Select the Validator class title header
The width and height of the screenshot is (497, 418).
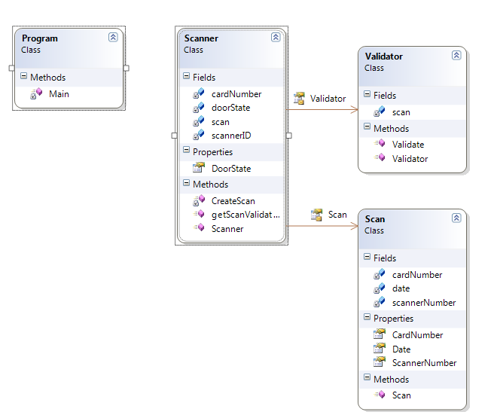(x=383, y=56)
